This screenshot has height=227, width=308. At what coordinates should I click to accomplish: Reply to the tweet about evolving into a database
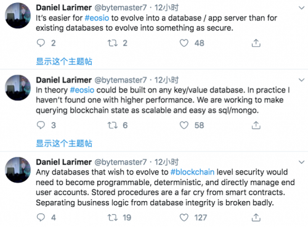(41, 43)
